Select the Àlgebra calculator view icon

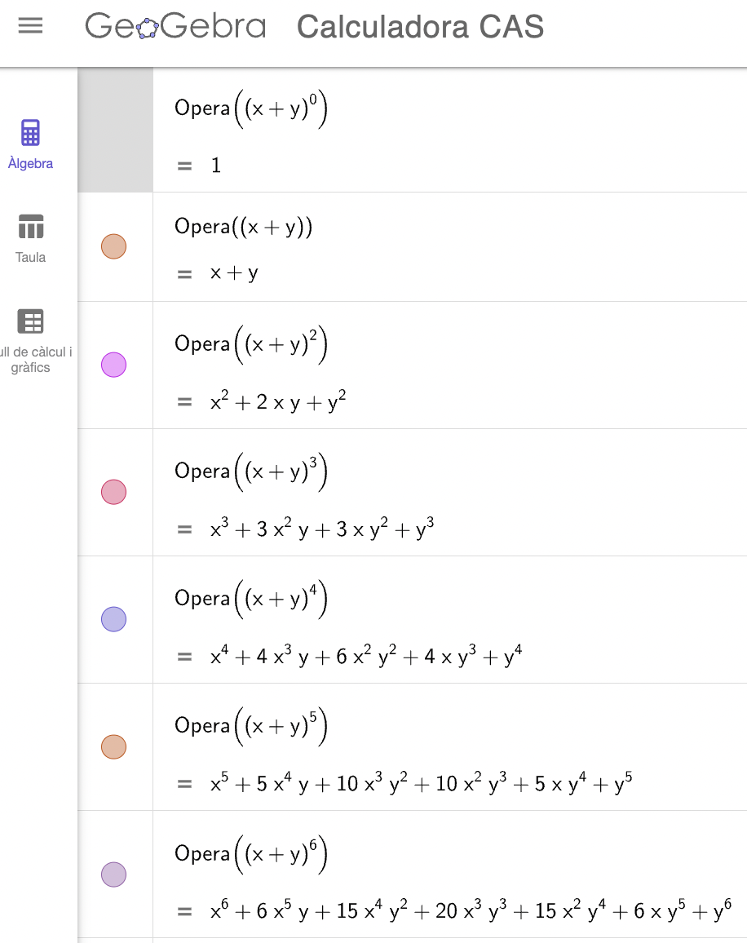tap(30, 133)
